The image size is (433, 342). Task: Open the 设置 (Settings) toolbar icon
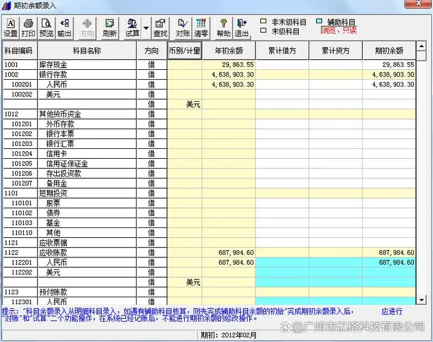point(11,28)
